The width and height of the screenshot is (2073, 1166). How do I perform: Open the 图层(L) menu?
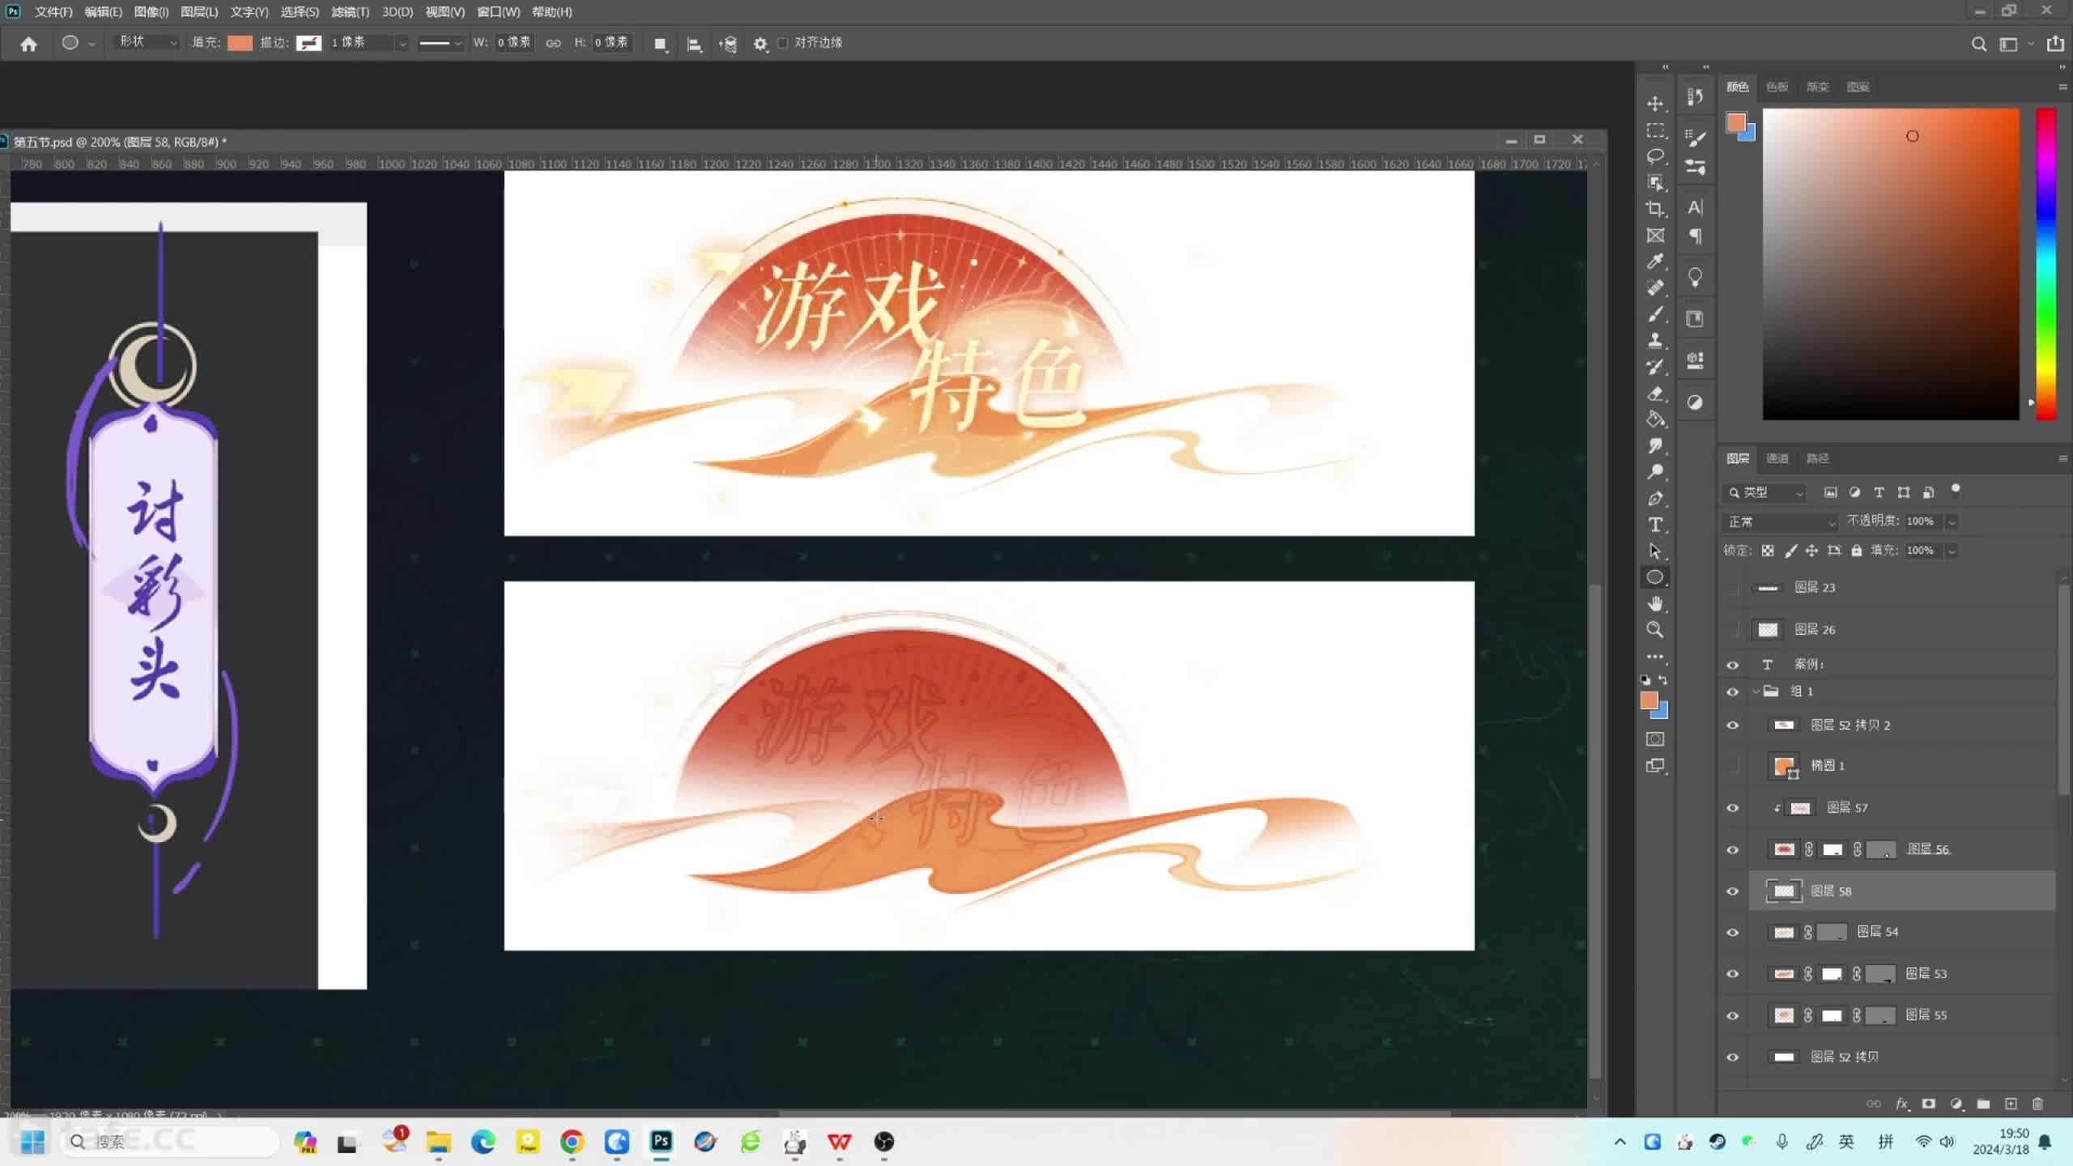click(x=199, y=12)
